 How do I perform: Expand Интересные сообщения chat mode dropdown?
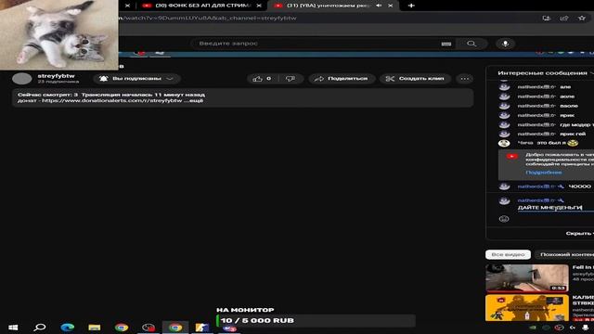click(546, 72)
